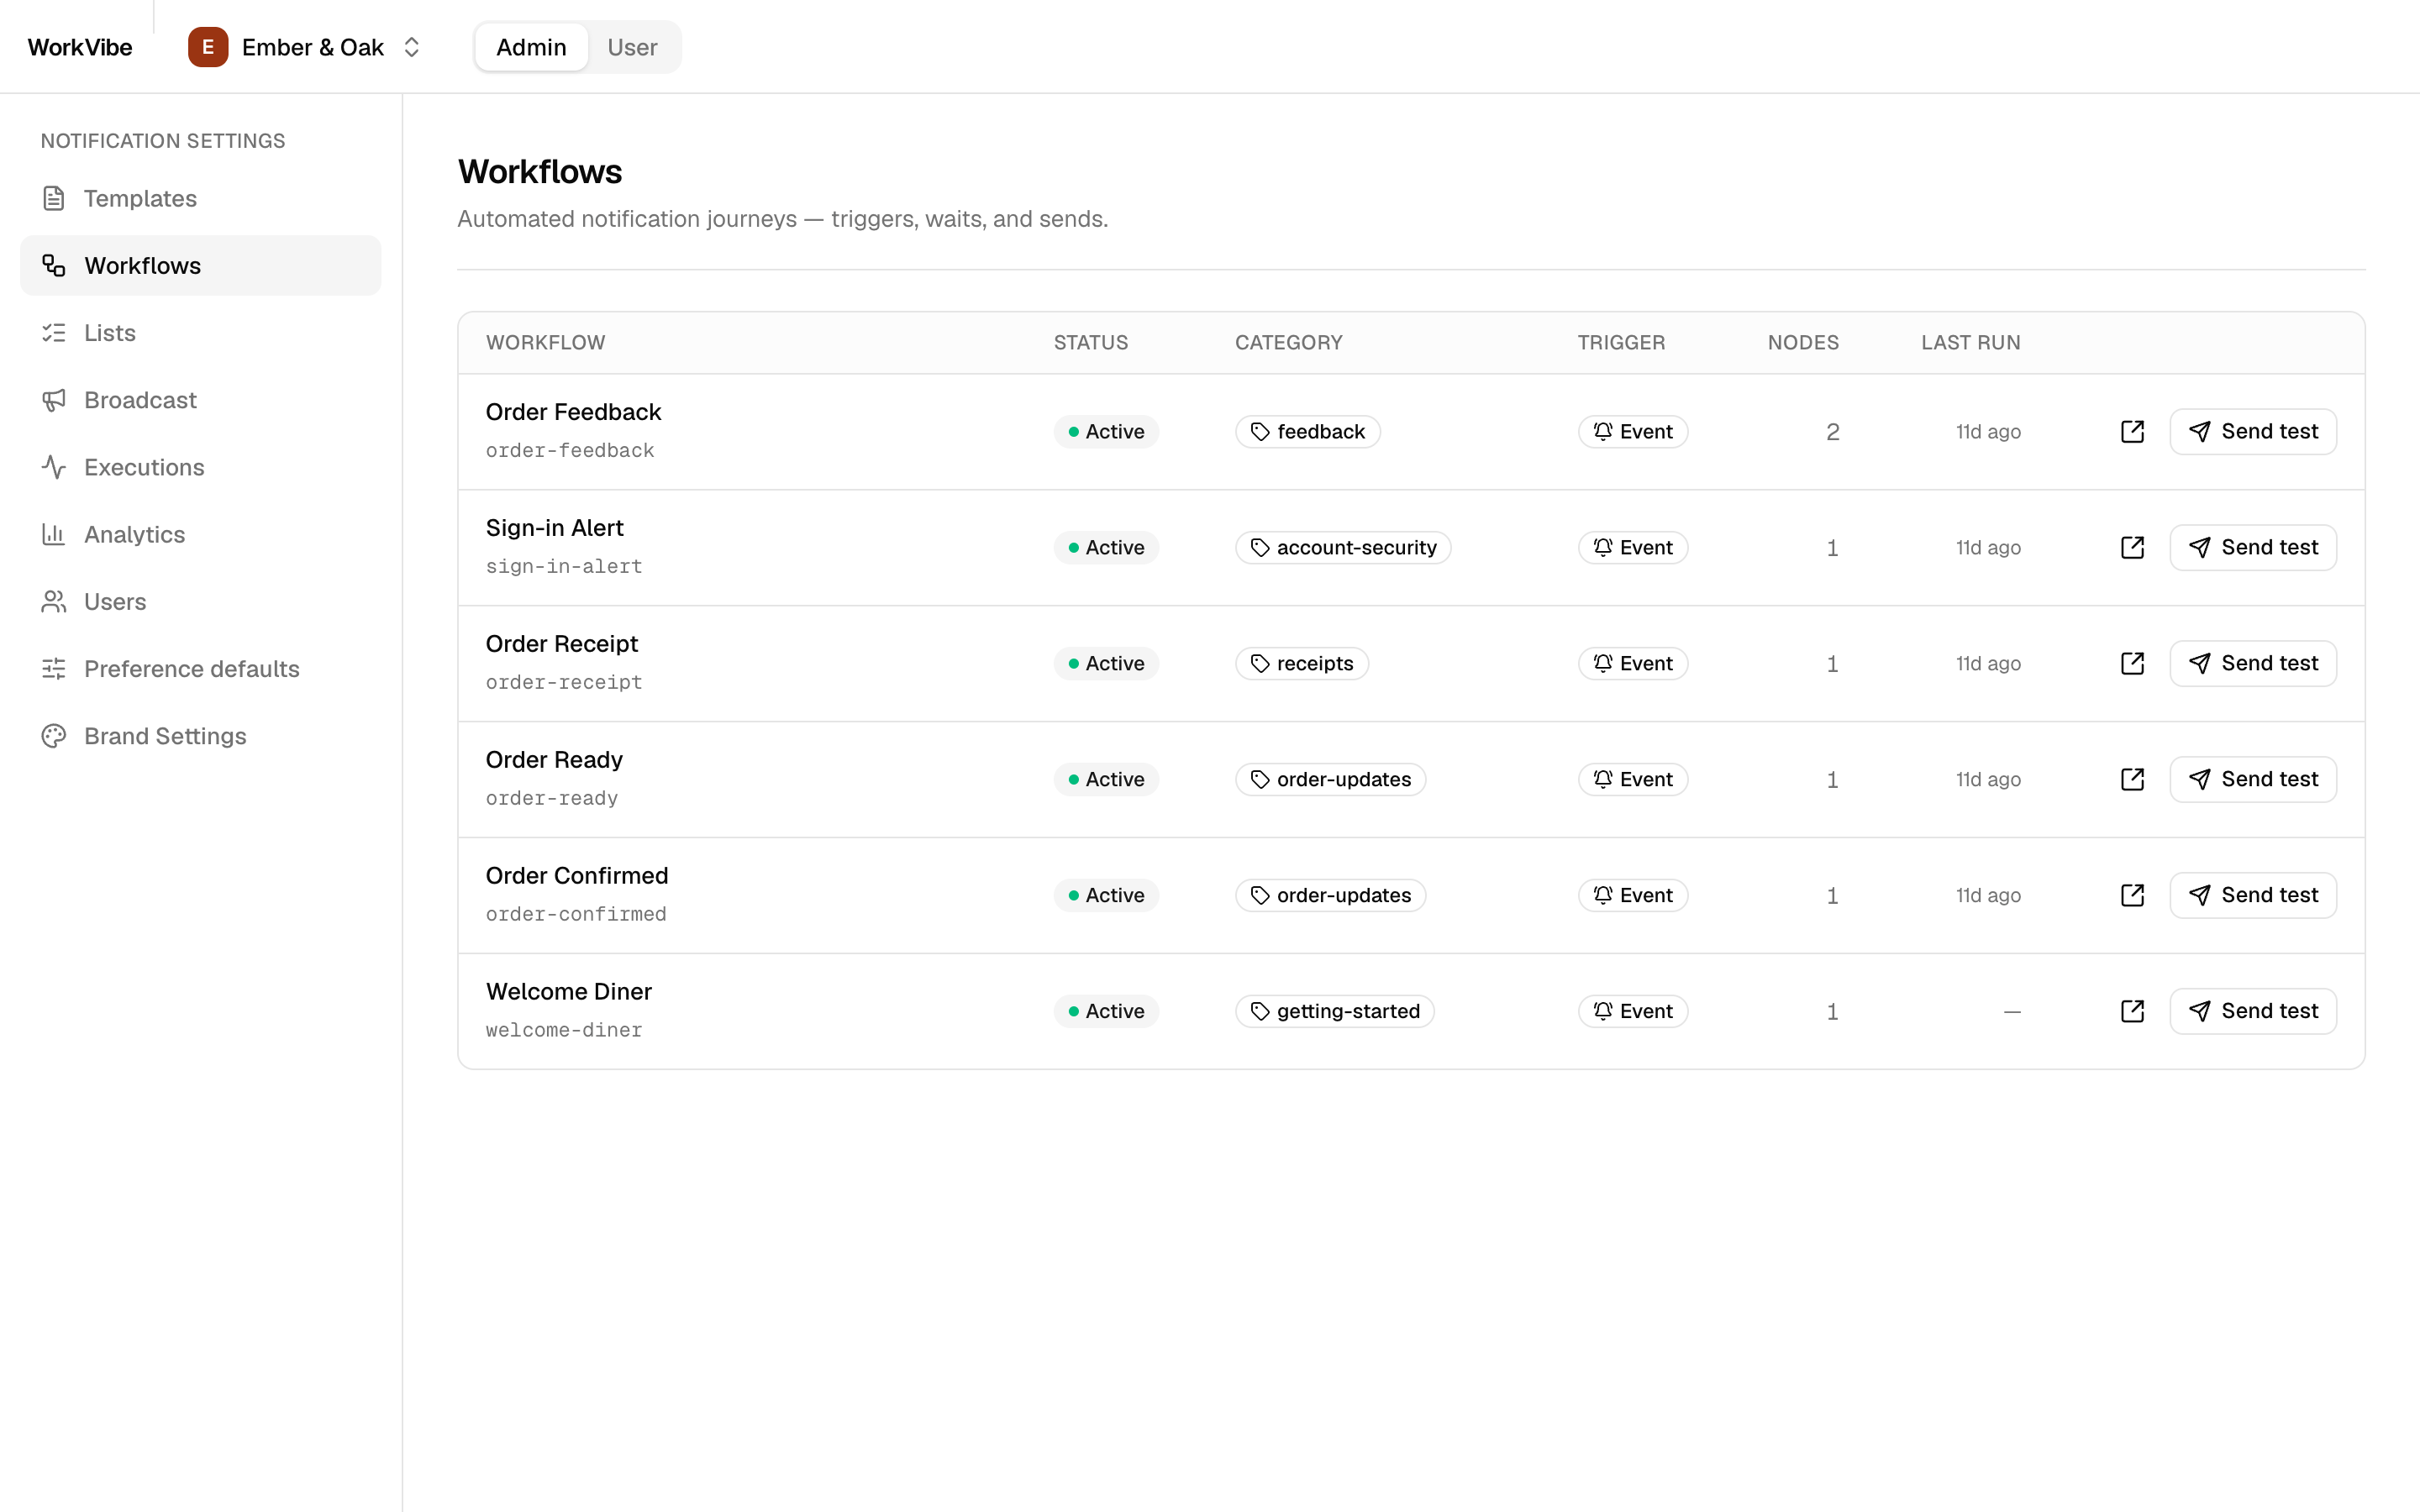Open Order Feedback workflow via external-link icon
The image size is (2420, 1512).
point(2132,431)
